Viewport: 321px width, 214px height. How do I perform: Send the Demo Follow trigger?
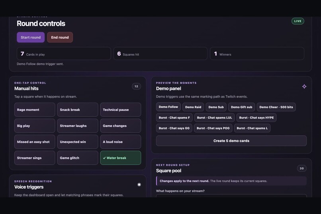(168, 107)
